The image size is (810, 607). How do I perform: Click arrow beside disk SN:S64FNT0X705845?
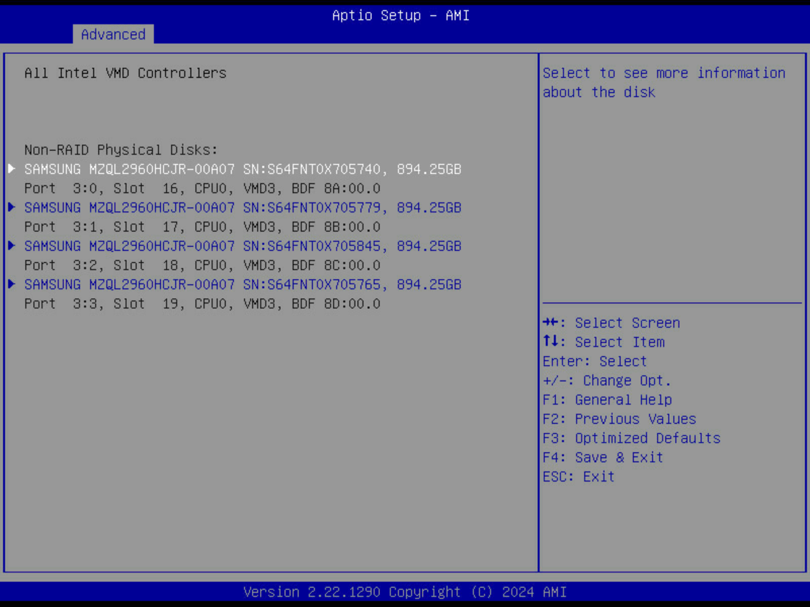point(11,245)
